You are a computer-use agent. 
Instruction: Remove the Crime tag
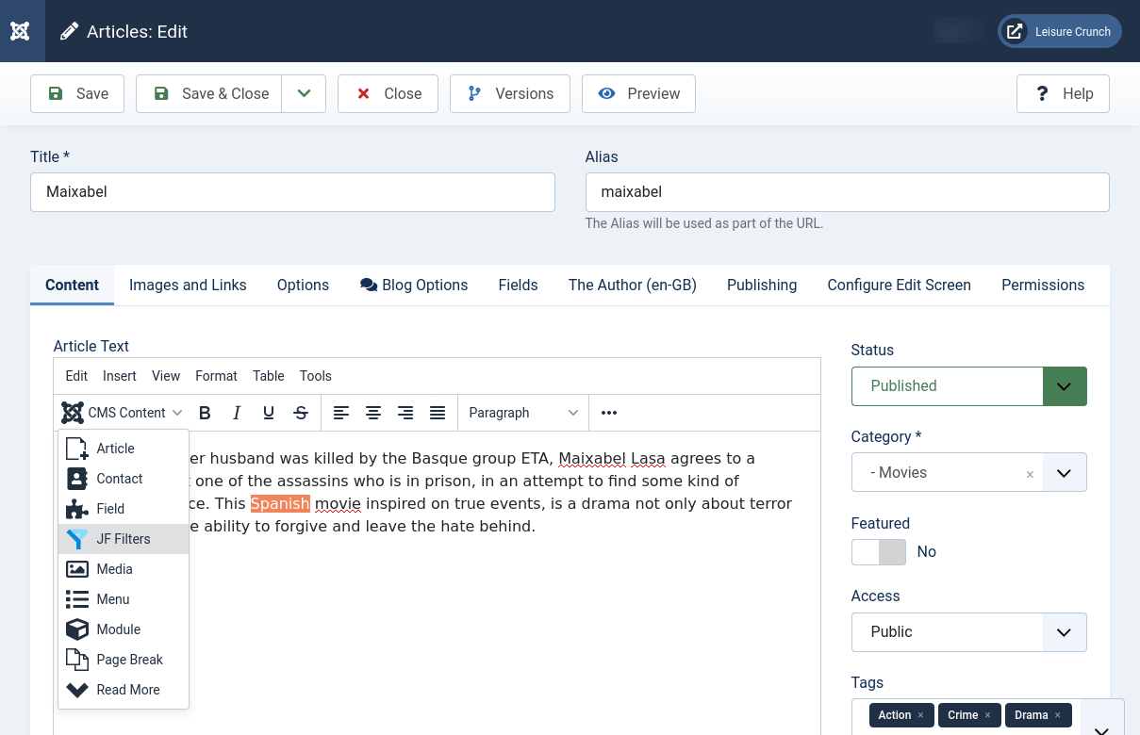[x=987, y=715]
